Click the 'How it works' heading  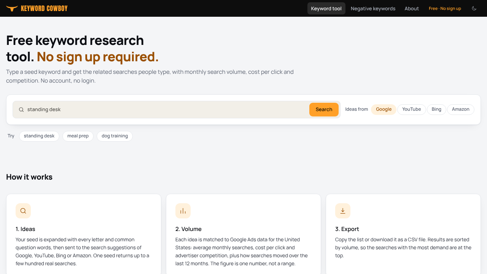pyautogui.click(x=29, y=177)
